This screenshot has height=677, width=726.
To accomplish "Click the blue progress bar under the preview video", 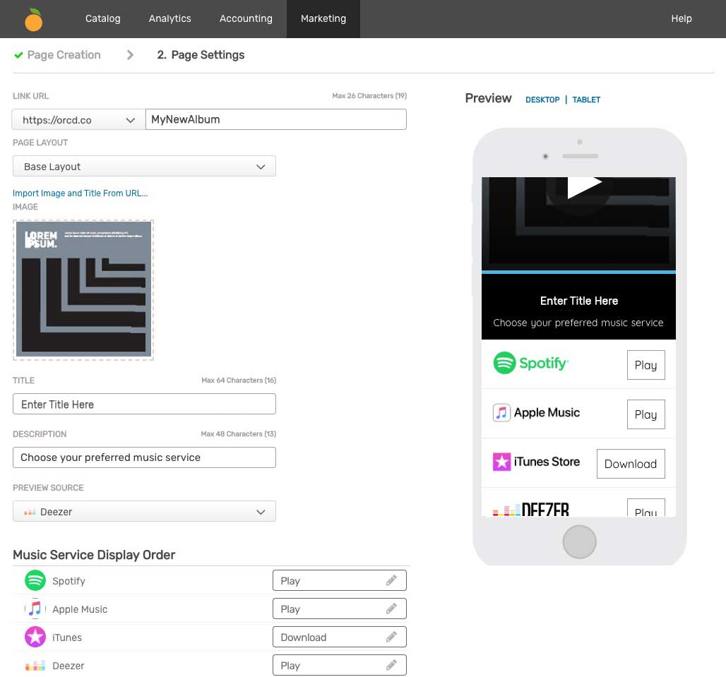I will [578, 272].
